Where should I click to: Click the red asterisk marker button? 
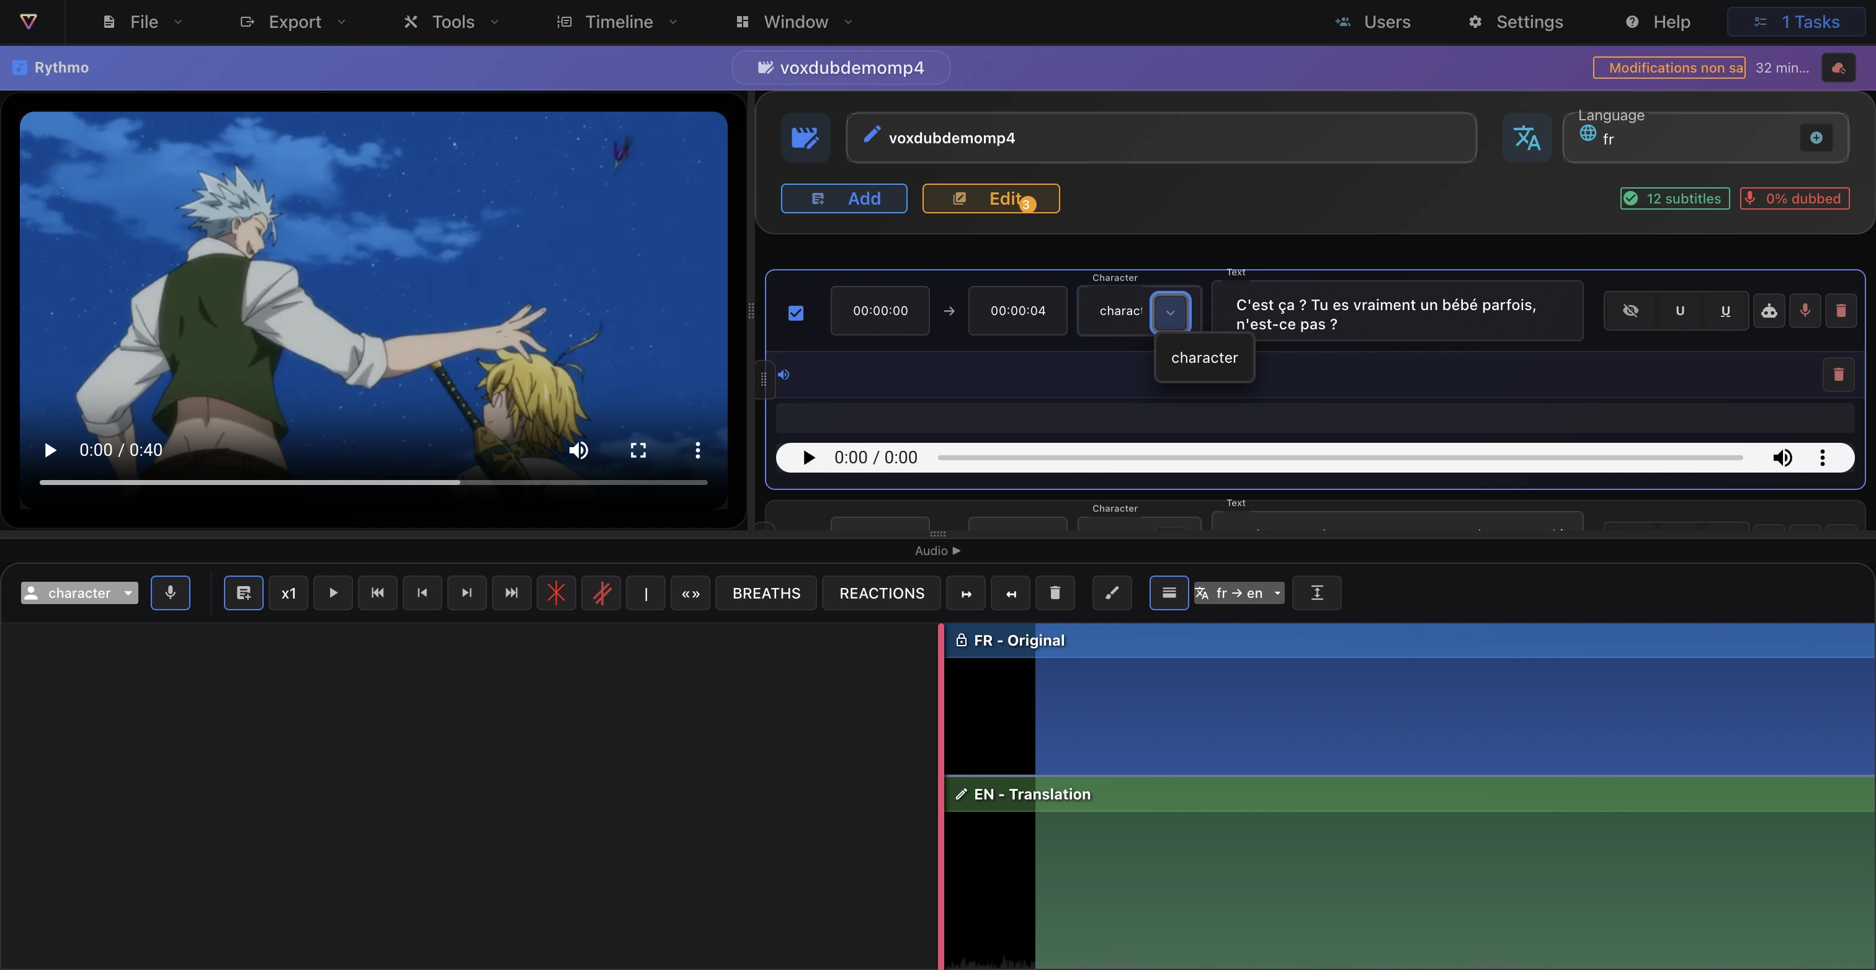point(556,593)
